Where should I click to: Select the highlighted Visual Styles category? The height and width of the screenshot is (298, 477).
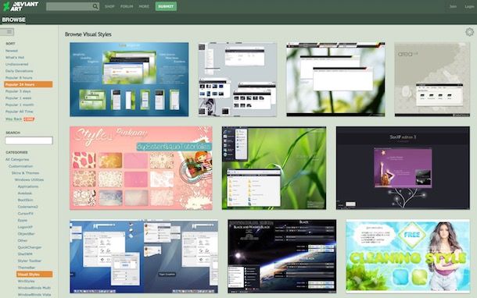(x=34, y=275)
